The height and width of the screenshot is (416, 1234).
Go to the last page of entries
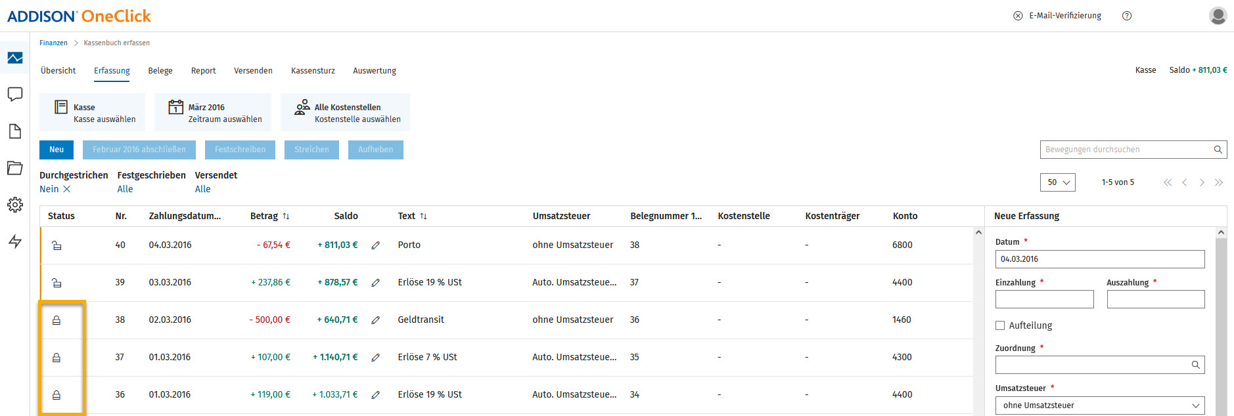click(x=1219, y=182)
